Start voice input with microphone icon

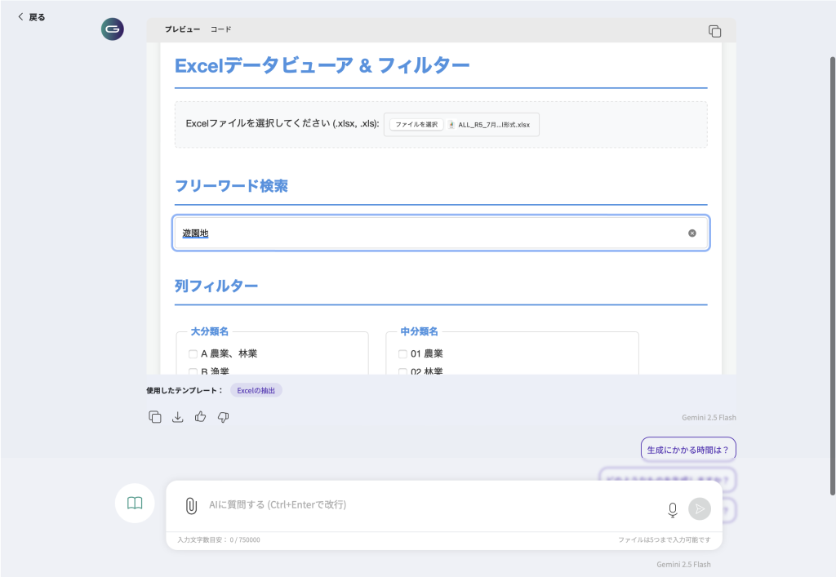[672, 509]
